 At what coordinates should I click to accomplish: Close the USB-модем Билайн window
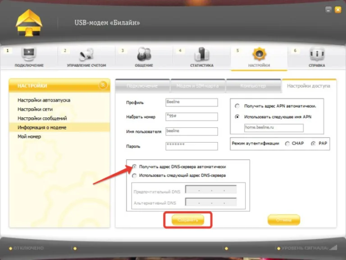point(338,10)
